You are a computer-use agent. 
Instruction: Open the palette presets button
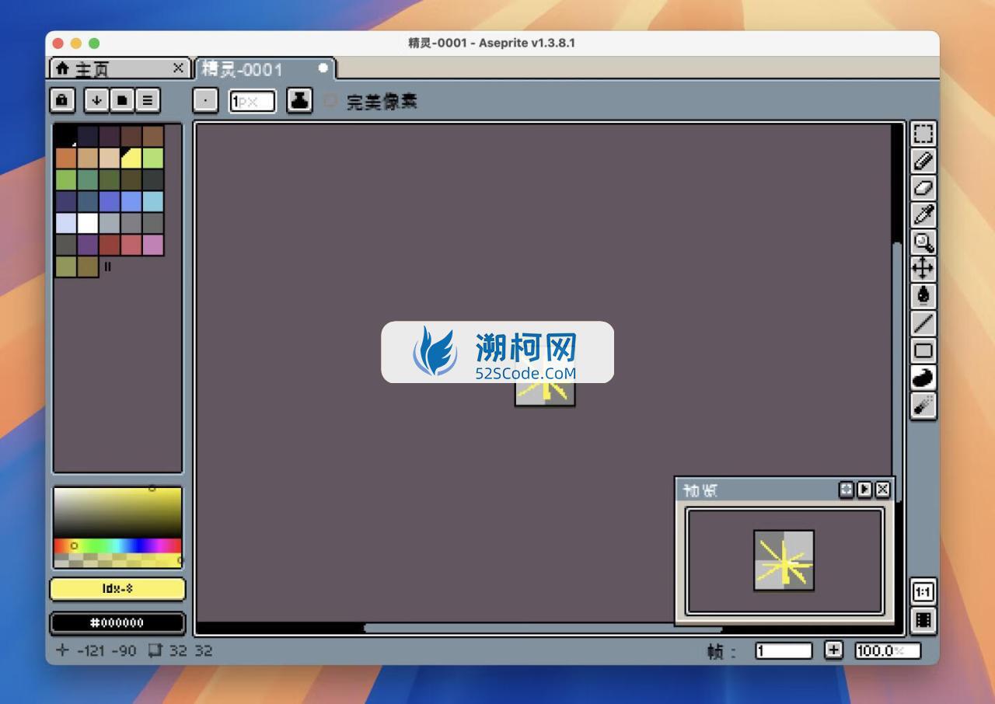(122, 100)
